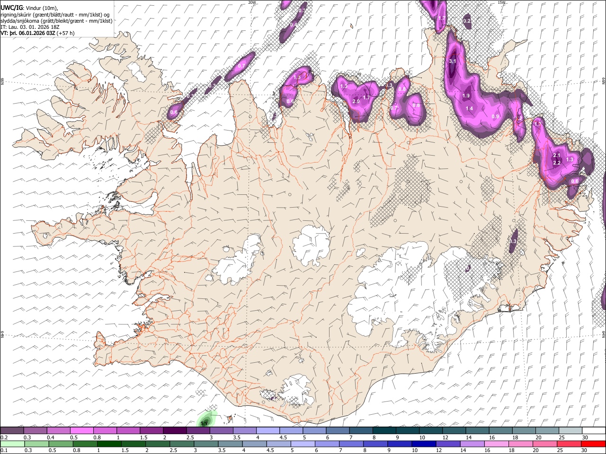Image resolution: width=606 pixels, height=454 pixels.
Task: Click the "0.4" snowfall value offshore north
Action: coord(294,25)
